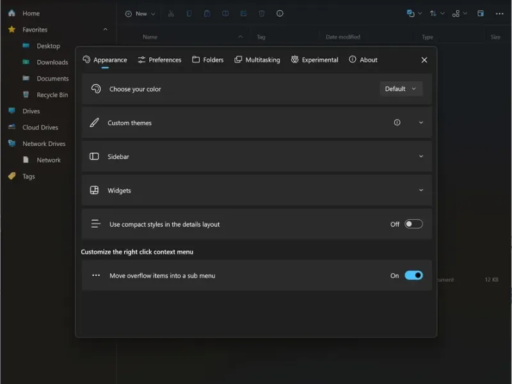
Task: Switch to the Experimental tab
Action: 315,60
